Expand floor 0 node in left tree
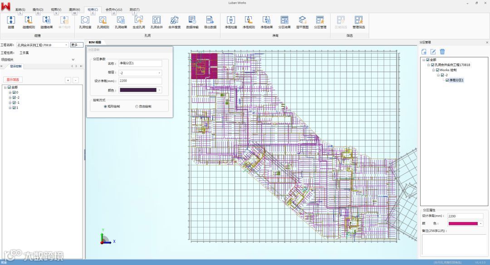490x265 pixels. (x=10, y=92)
